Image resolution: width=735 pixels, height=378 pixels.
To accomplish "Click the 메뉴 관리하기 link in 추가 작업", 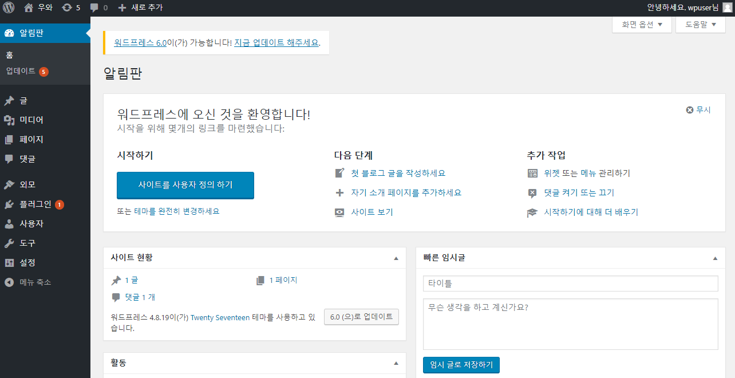I will pos(606,173).
